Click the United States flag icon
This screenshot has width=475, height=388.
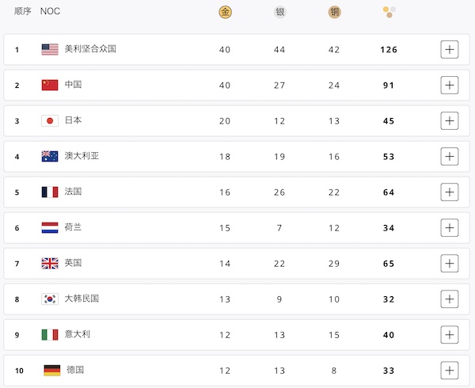pos(50,49)
